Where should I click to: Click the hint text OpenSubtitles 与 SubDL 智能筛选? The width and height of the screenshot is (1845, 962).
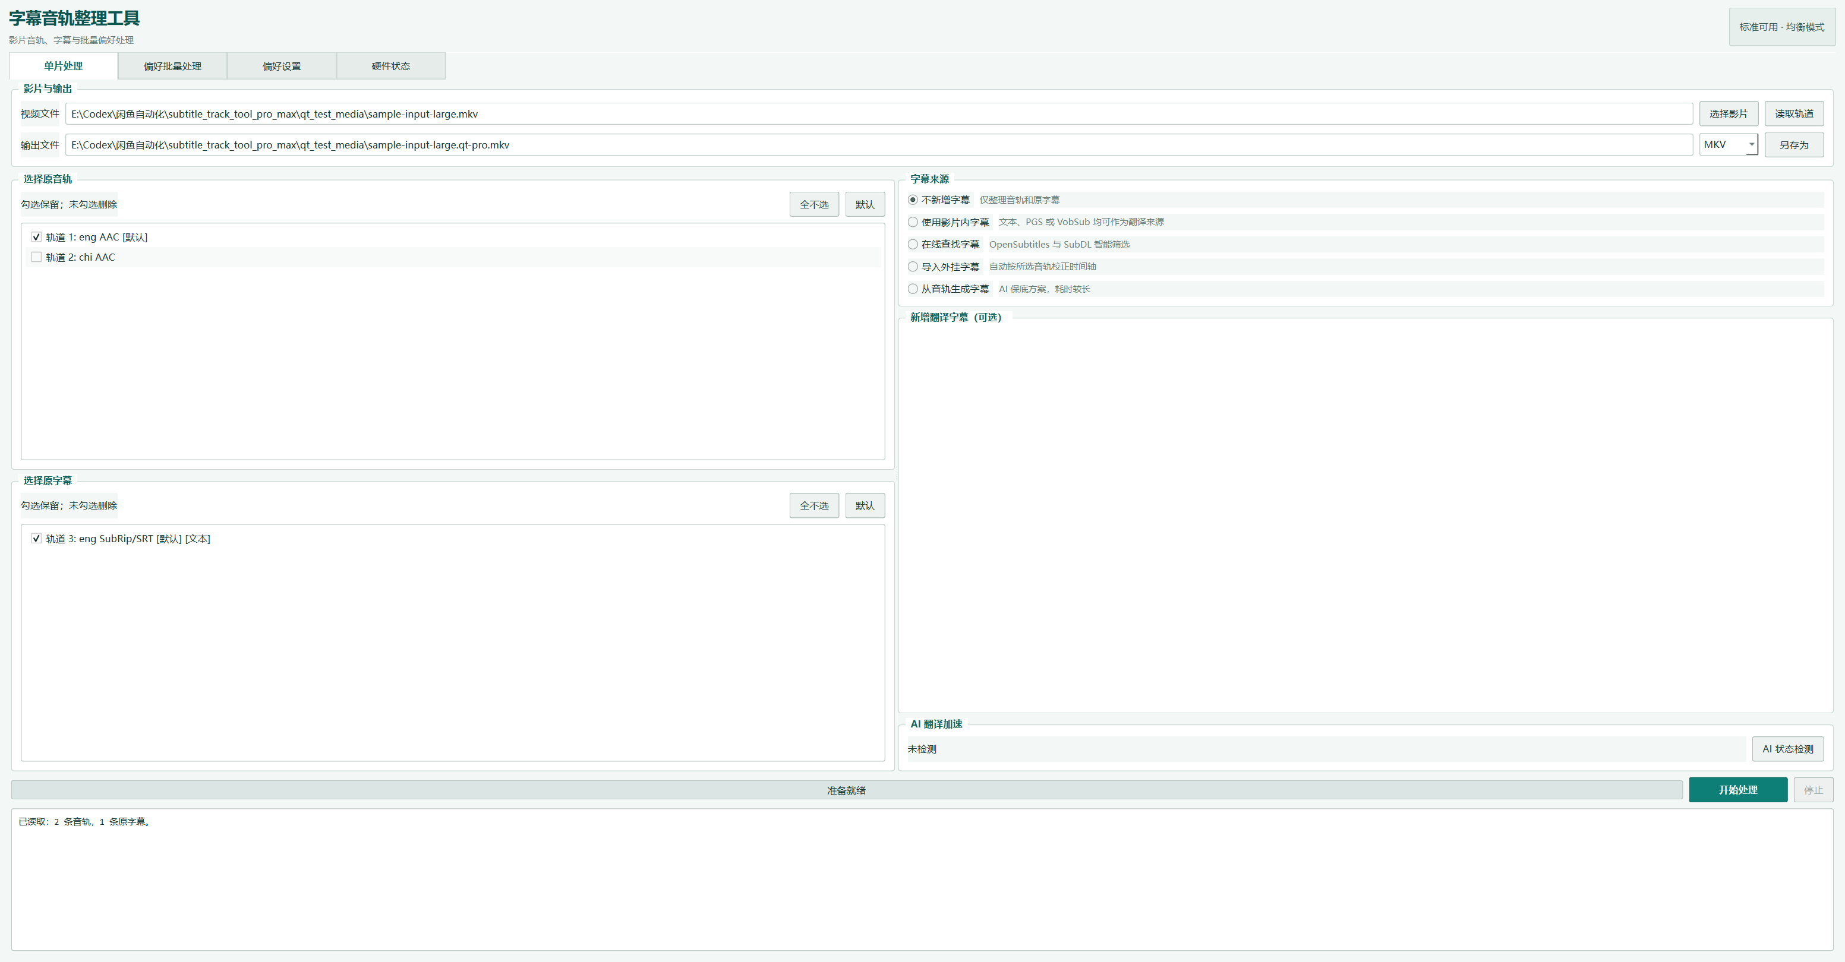tap(1059, 244)
